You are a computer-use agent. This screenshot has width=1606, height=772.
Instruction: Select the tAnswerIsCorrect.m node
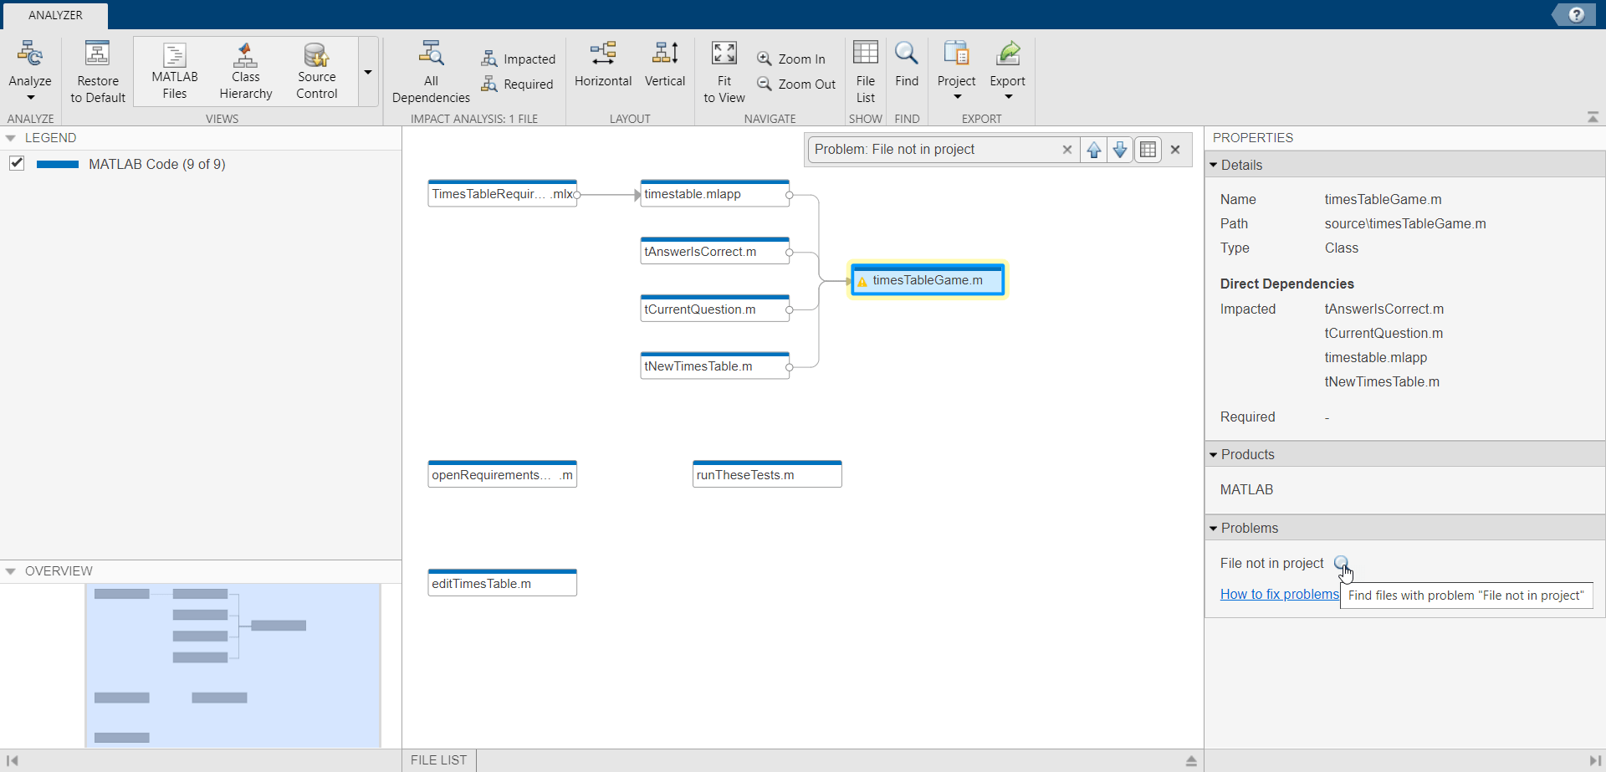[x=714, y=252]
